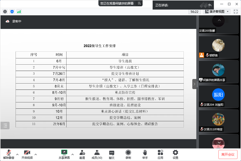
Task: Raise hand in the meeting
Action: (x=145, y=154)
